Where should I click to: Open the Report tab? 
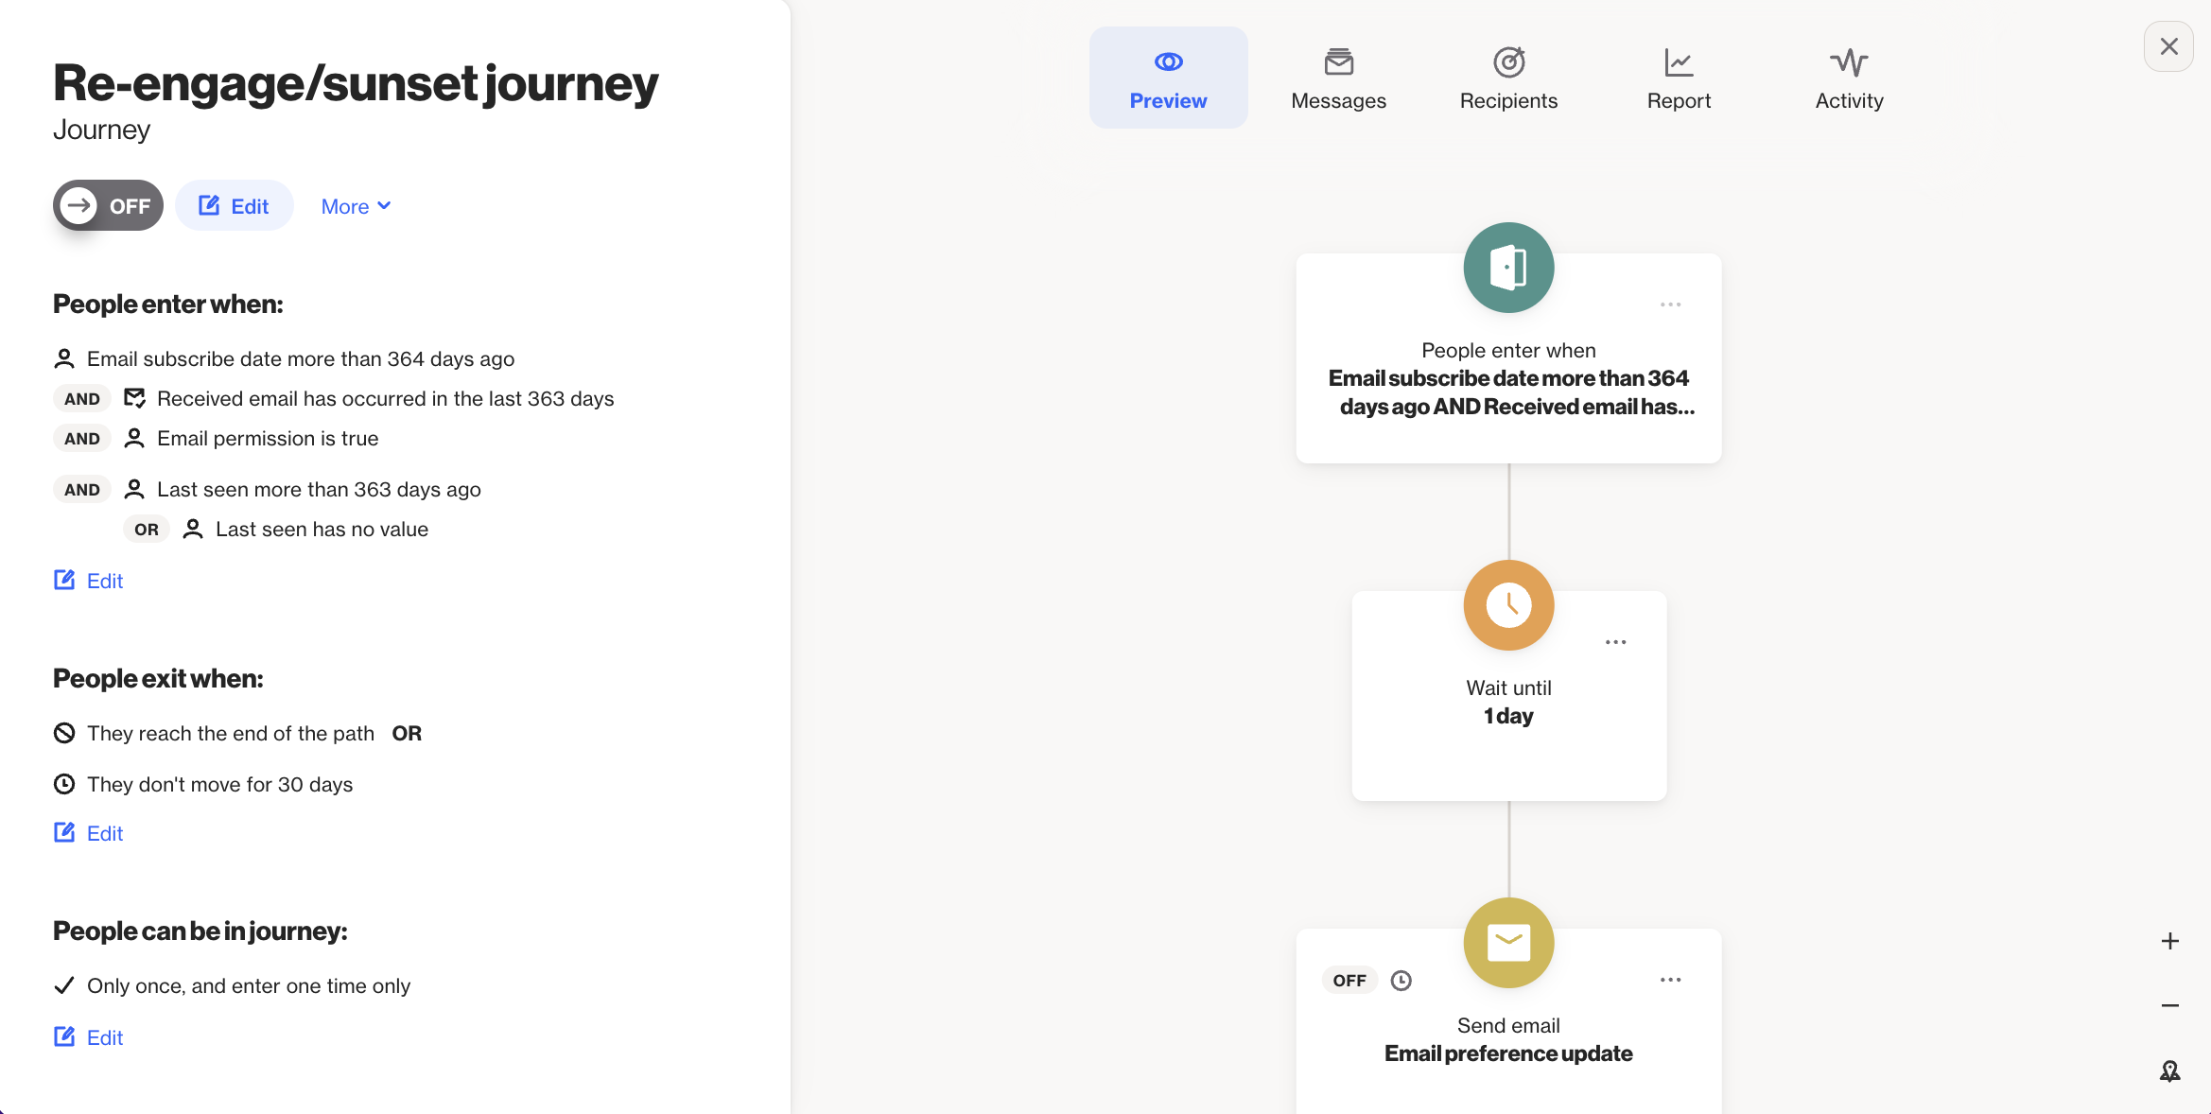click(1679, 78)
